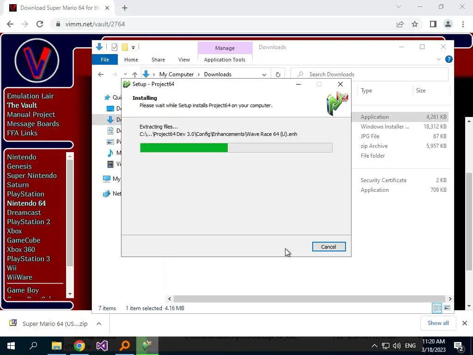Expand the Explorer ribbon chevron
The image size is (473, 355).
[439, 59]
